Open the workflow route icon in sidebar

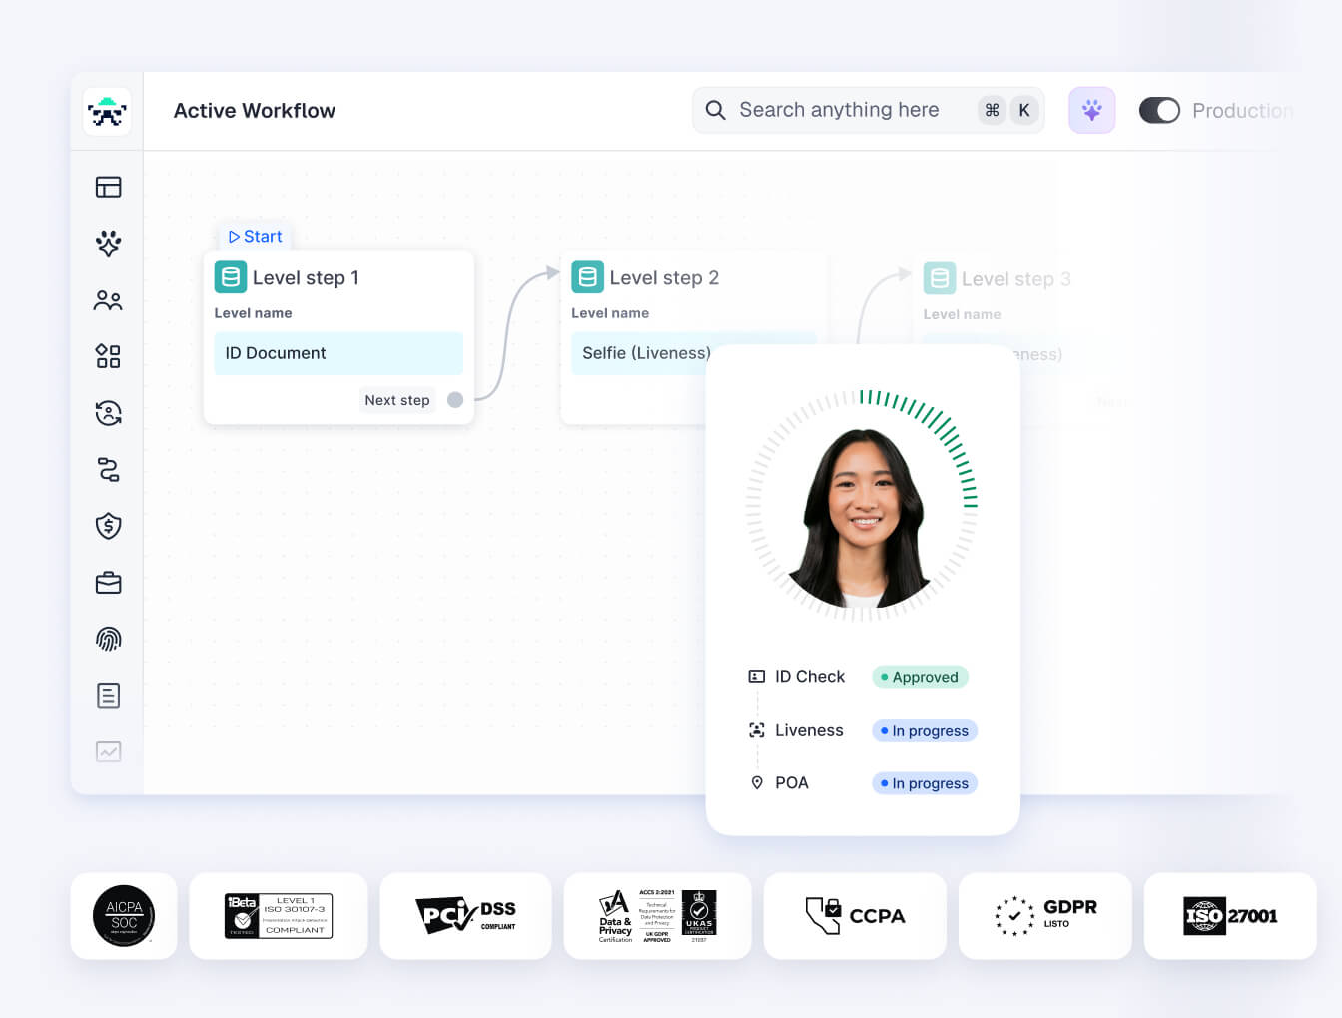click(x=108, y=469)
